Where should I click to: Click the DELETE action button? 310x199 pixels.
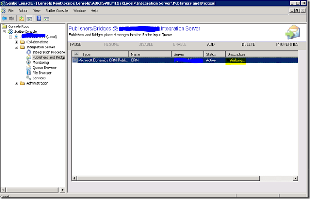(x=248, y=44)
